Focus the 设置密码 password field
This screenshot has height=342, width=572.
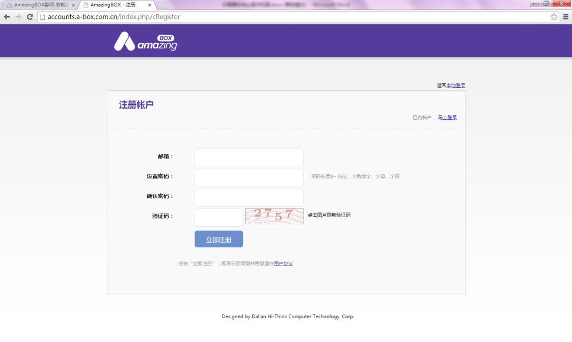(x=249, y=177)
